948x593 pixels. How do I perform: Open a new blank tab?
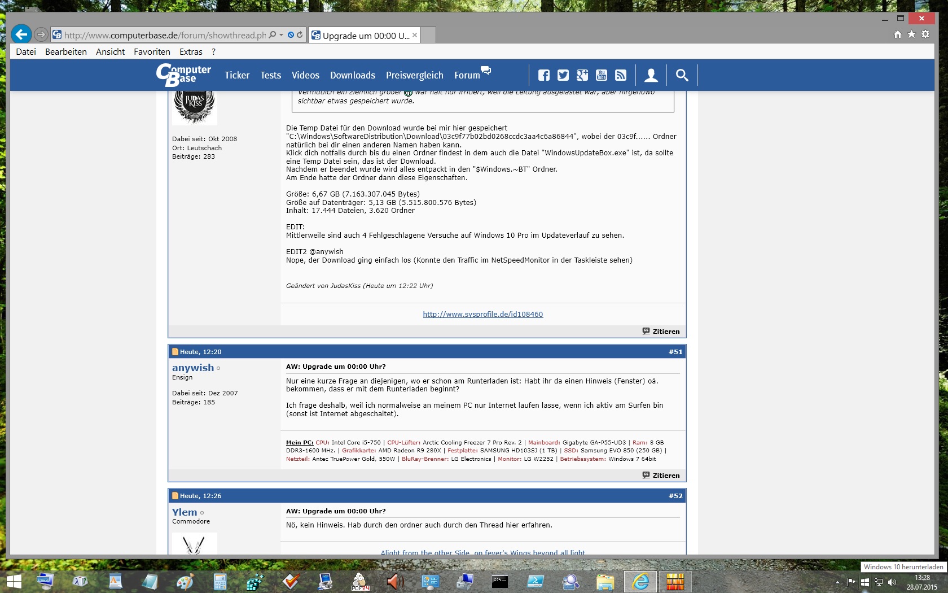(428, 35)
